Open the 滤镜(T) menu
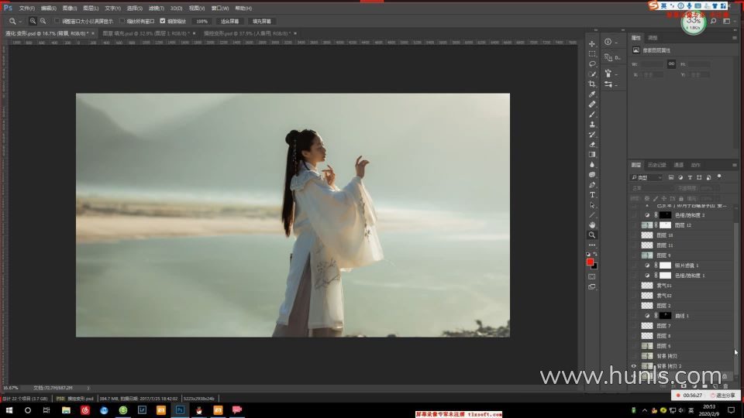Image resolution: width=744 pixels, height=418 pixels. coord(156,8)
